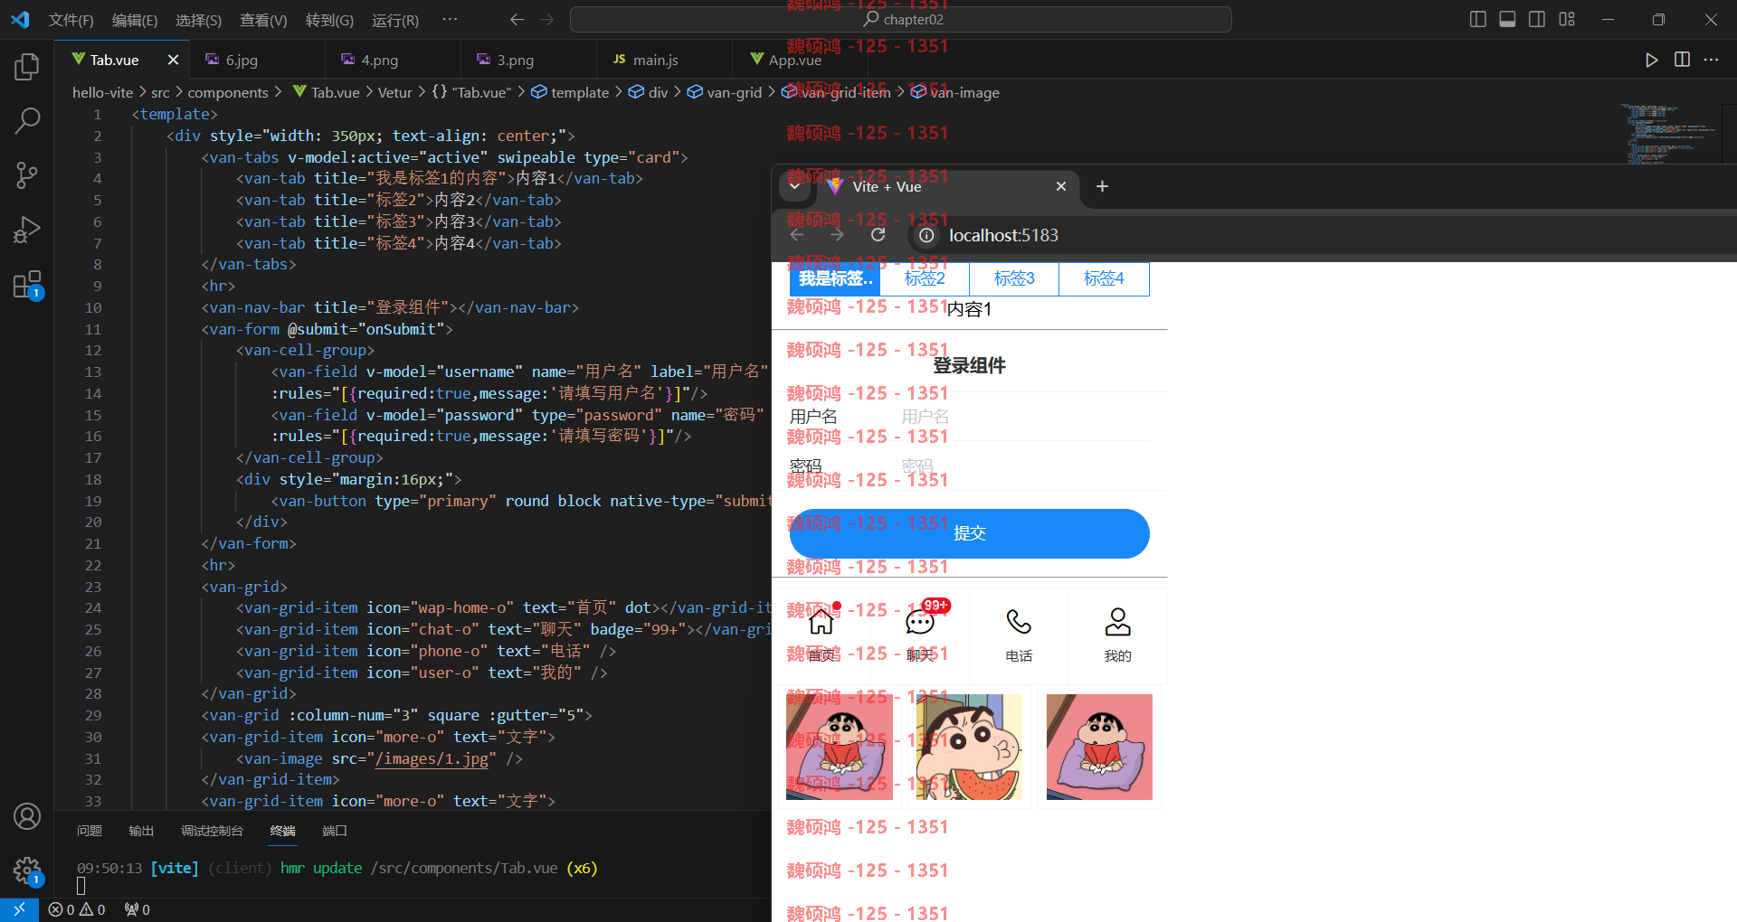This screenshot has width=1737, height=922.
Task: Open a new browser tab with plus
Action: [1102, 186]
